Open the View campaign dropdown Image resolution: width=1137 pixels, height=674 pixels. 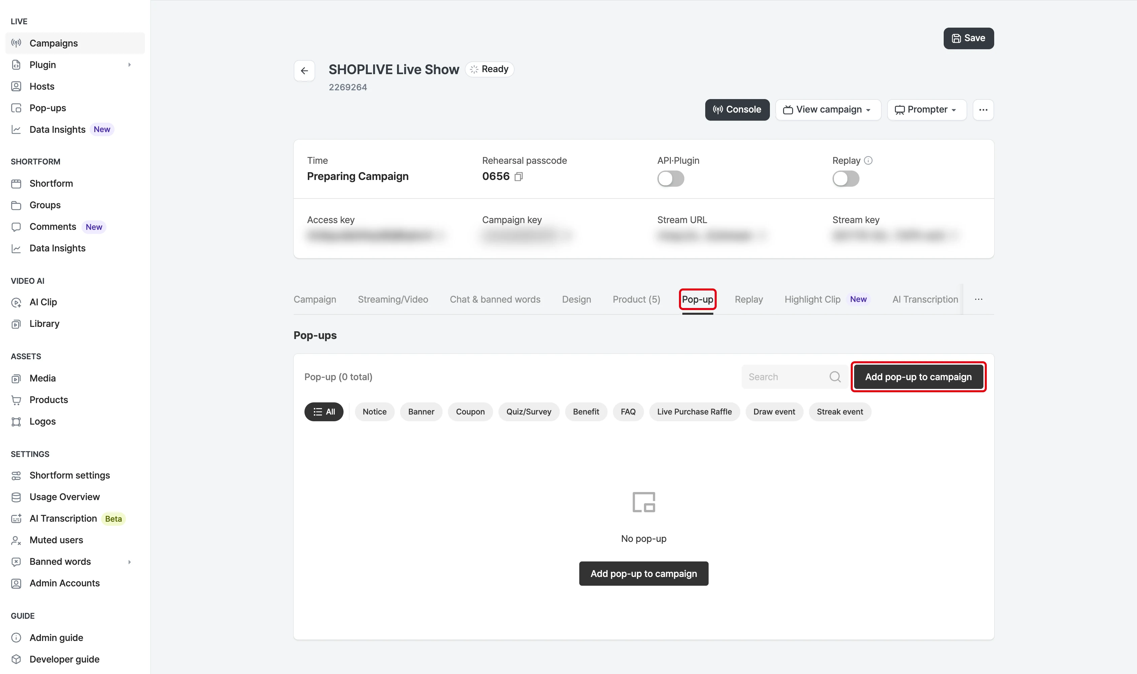point(828,110)
